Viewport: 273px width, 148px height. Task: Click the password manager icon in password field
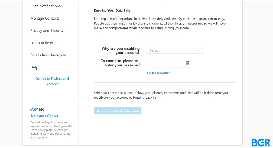187,63
